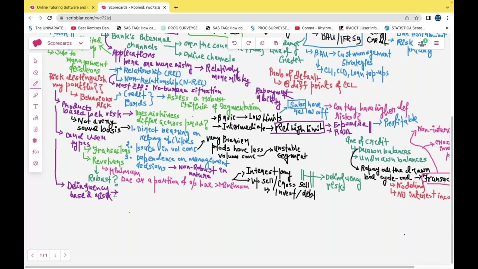This screenshot has height=269, width=478.
Task: Open the Shapes tool
Action: click(35, 118)
